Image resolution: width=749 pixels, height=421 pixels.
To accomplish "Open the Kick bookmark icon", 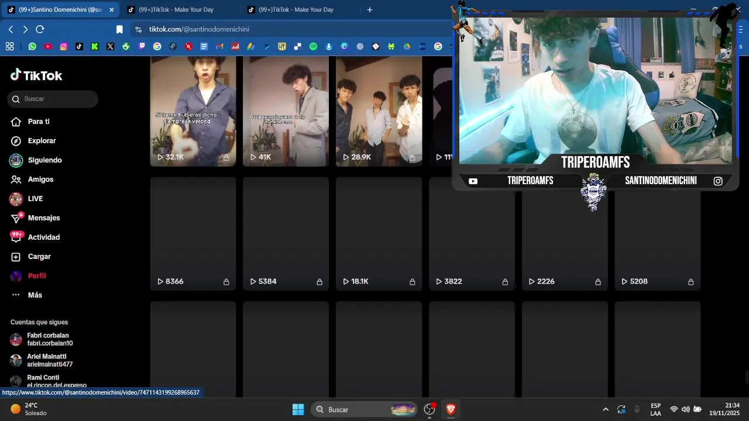I will click(94, 46).
